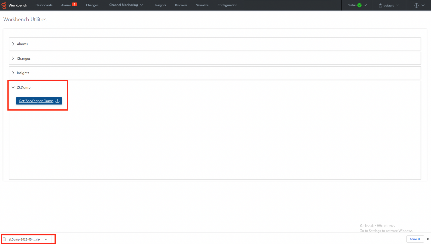The height and width of the screenshot is (244, 431).
Task: Open the help menu chevron
Action: click(x=423, y=5)
